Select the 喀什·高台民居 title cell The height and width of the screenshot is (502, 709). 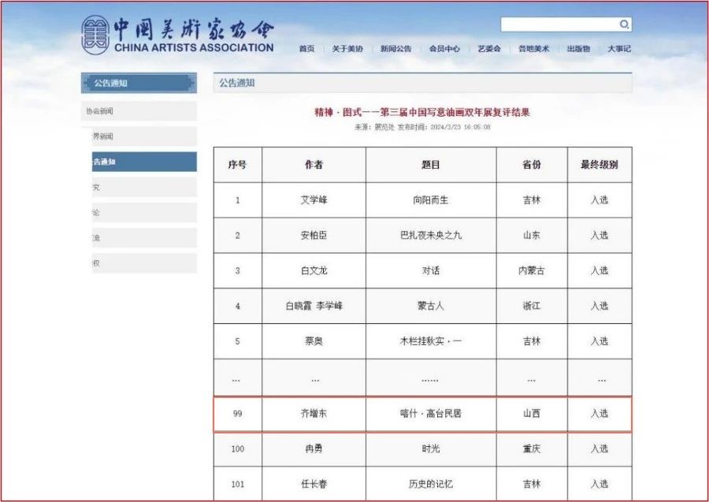click(x=430, y=414)
